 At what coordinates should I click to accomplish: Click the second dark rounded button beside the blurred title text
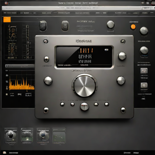pyautogui.click(x=65, y=26)
